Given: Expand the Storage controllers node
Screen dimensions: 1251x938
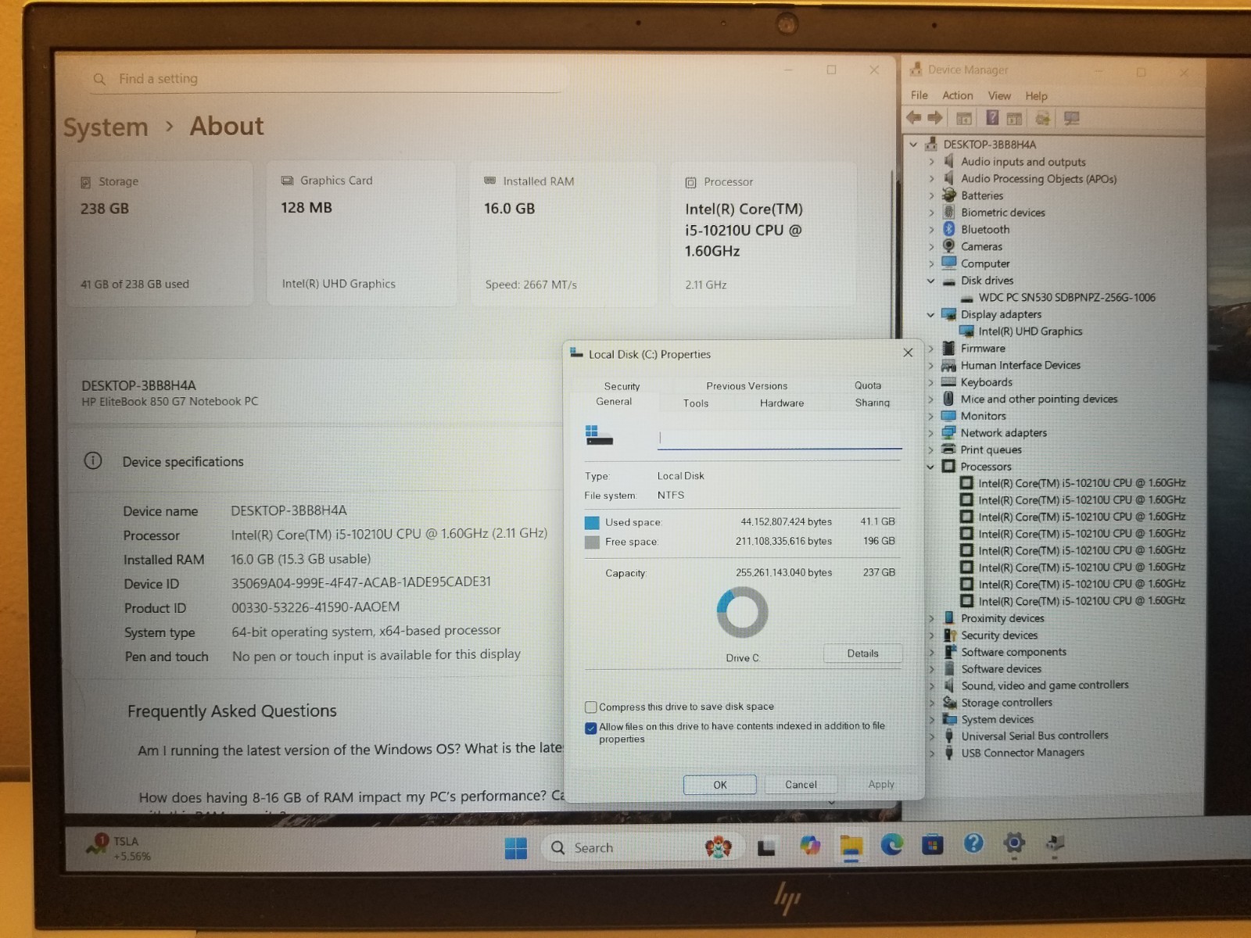Looking at the screenshot, I should tap(931, 703).
